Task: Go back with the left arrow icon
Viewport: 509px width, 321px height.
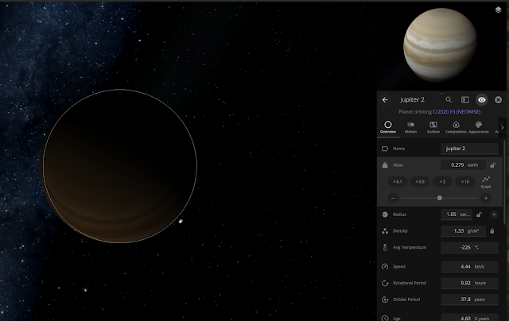Action: click(385, 100)
